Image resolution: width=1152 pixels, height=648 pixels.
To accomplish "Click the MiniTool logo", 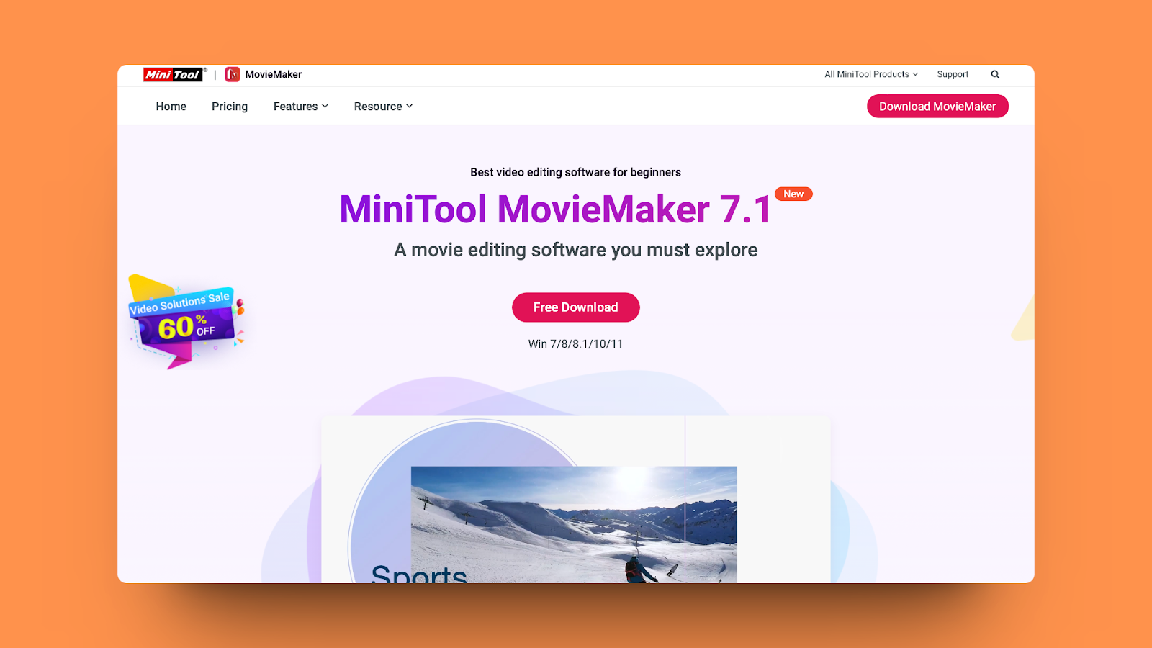I will tap(173, 74).
